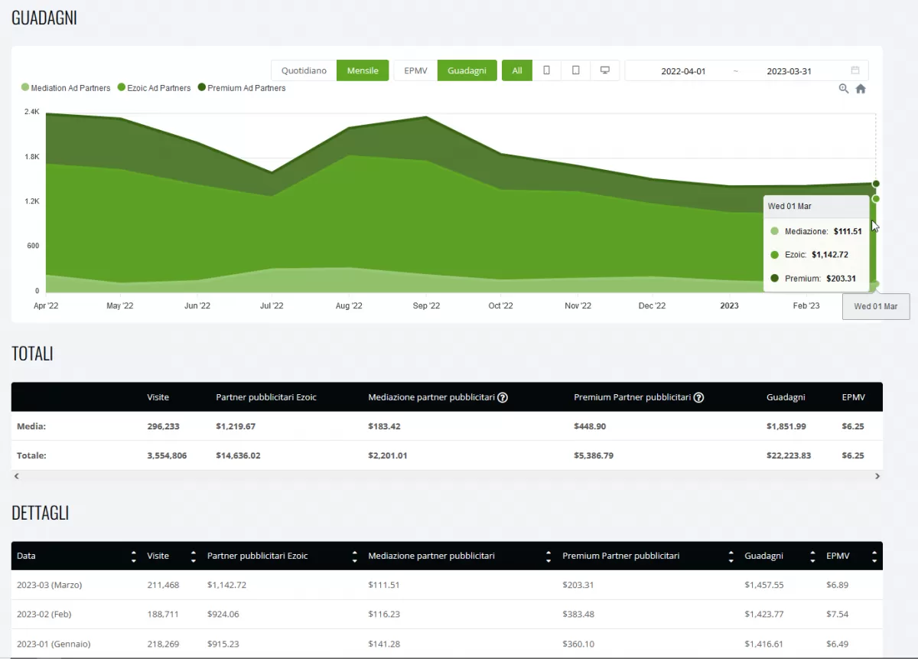Click the start date field 2022-04-01

pos(683,71)
